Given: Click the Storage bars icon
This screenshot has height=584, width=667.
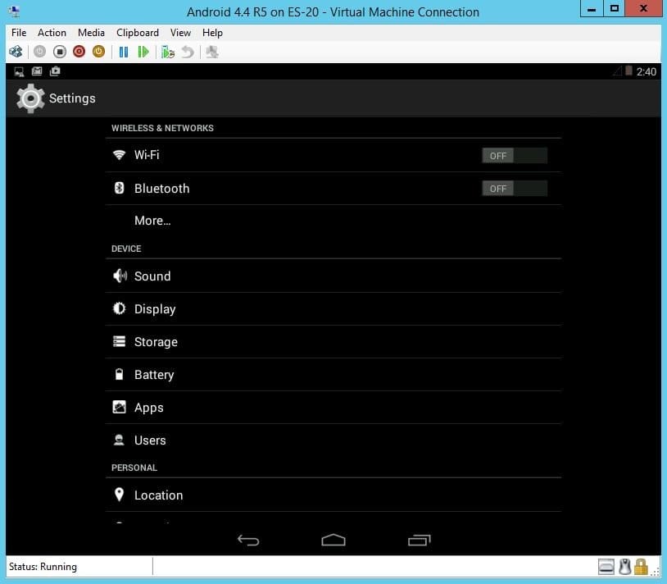Looking at the screenshot, I should [x=119, y=341].
